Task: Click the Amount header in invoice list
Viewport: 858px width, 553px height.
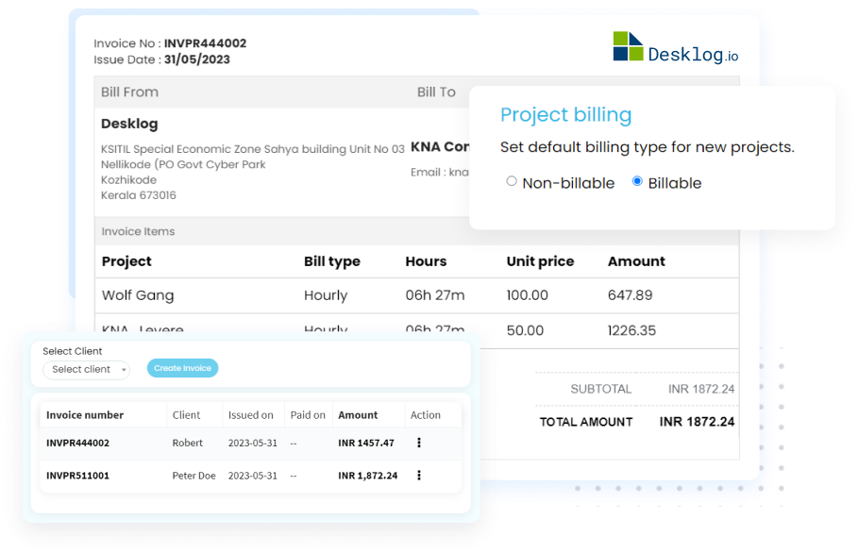Action: [358, 415]
